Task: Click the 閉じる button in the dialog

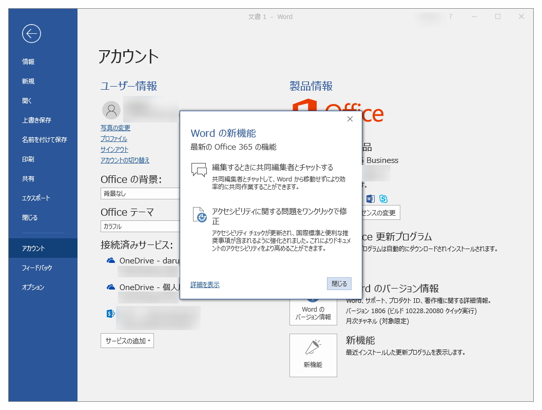Action: tap(339, 283)
